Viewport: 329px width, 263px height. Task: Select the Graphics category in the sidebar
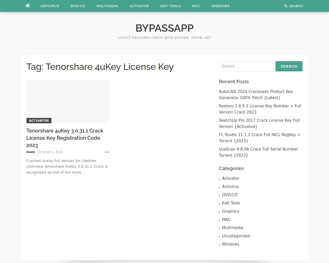(x=231, y=211)
